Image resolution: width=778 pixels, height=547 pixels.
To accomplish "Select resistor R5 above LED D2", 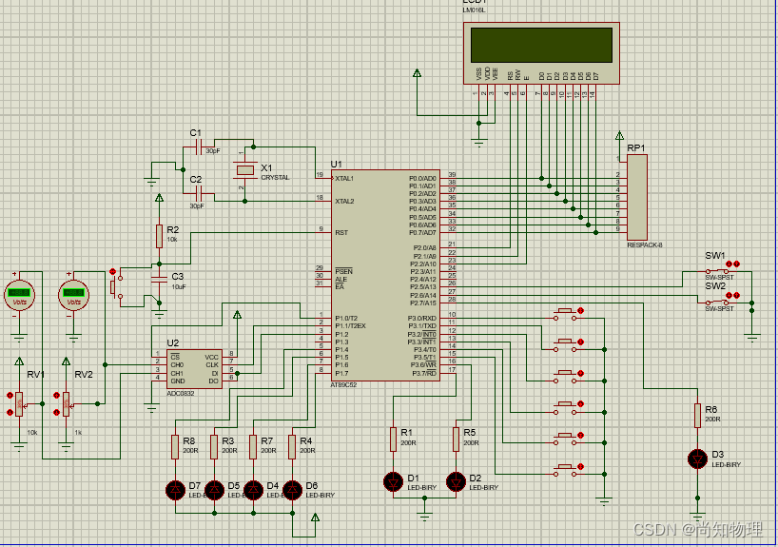I will [x=456, y=440].
